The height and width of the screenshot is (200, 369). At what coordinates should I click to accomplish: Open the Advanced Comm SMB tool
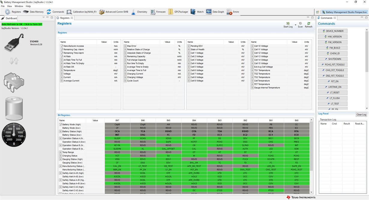click(113, 12)
